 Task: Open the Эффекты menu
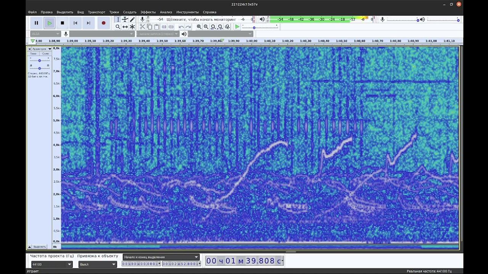coord(148,12)
